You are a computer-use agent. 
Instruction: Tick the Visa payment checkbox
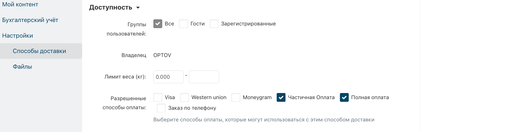[158, 98]
